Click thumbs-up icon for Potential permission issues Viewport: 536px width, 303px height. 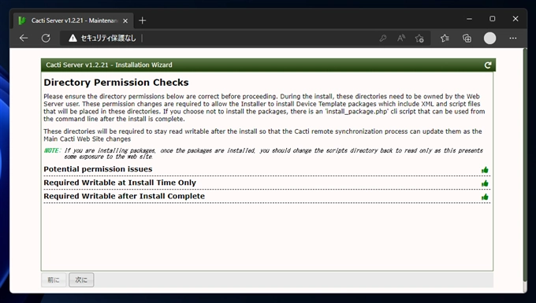(485, 170)
